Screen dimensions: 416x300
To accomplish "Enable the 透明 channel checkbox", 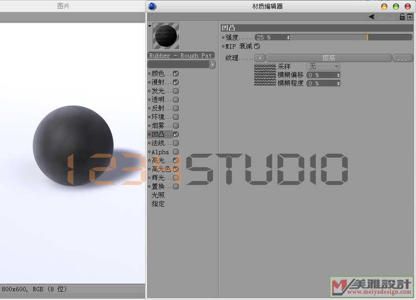I will [176, 100].
